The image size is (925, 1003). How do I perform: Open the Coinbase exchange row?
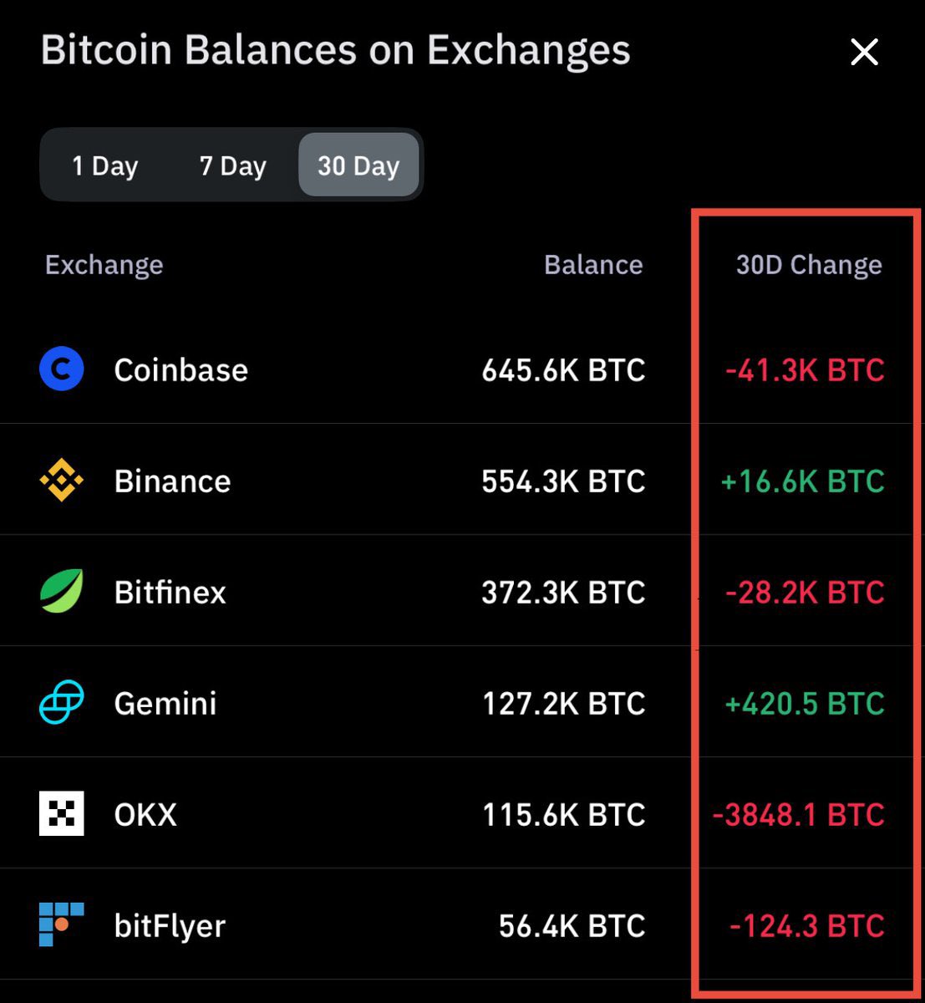tap(462, 369)
